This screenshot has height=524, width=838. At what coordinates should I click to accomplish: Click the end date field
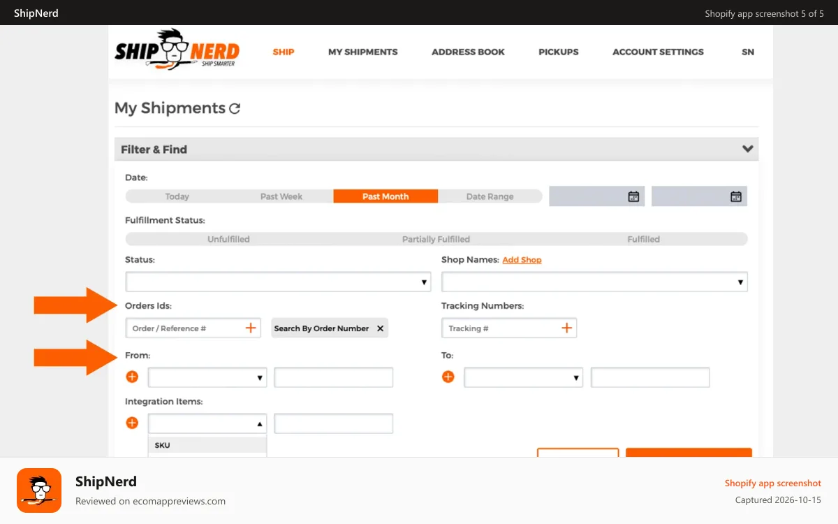pyautogui.click(x=699, y=196)
